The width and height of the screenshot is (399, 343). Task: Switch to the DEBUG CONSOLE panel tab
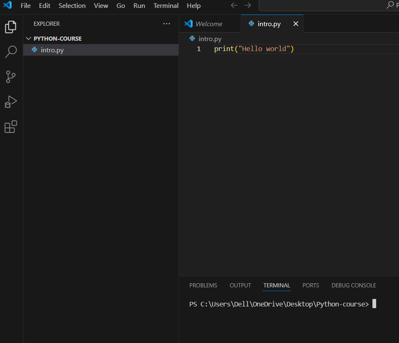coord(353,285)
